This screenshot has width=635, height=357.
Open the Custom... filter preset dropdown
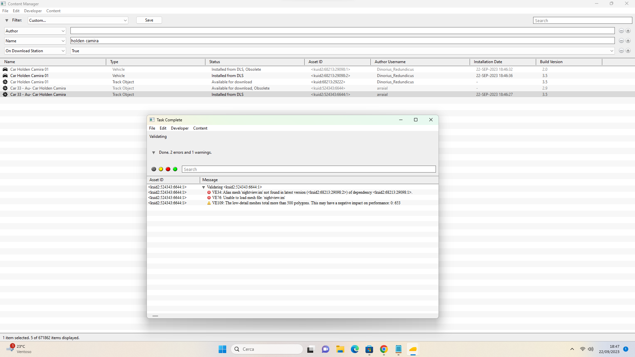(x=78, y=20)
